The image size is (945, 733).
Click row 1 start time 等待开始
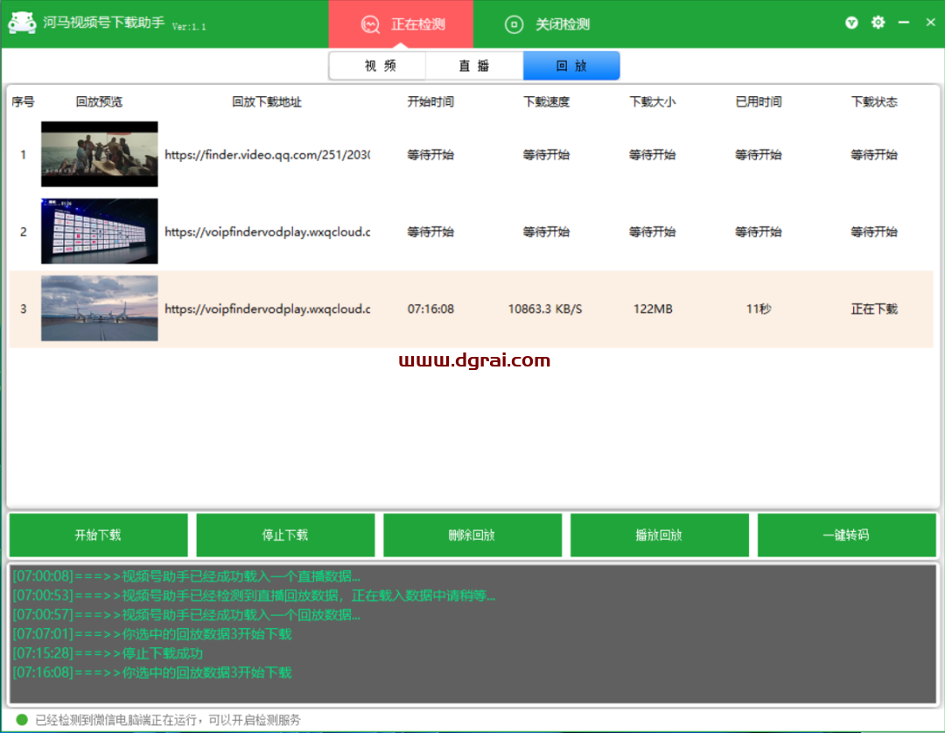tap(430, 155)
